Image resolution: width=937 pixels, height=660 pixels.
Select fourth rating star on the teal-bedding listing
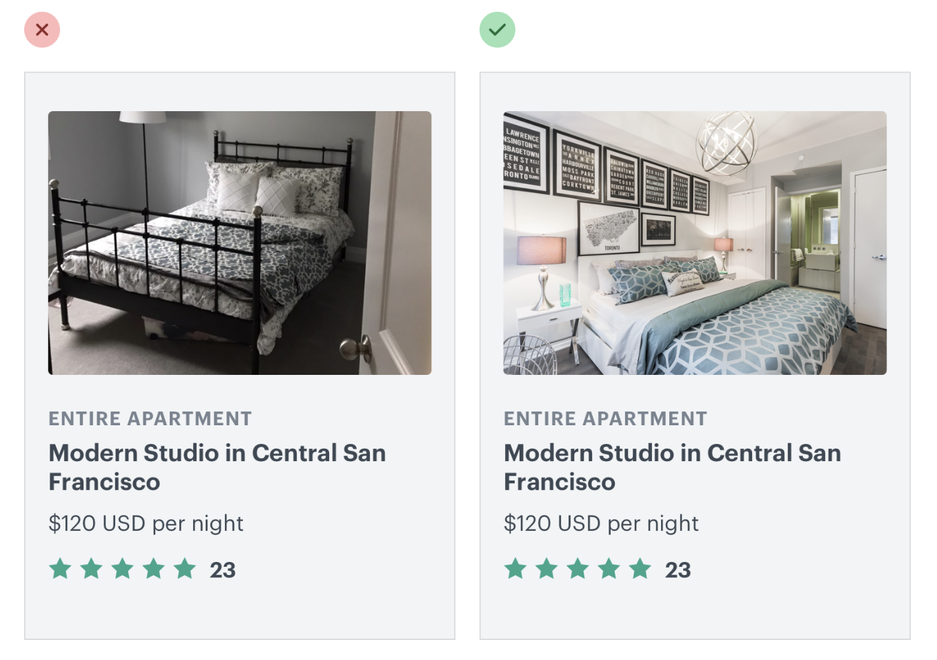click(x=609, y=569)
